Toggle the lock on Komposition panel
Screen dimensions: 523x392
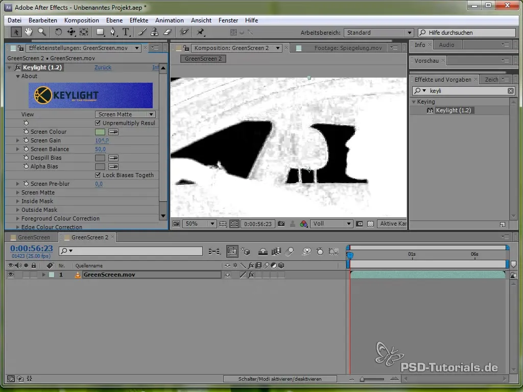point(186,48)
